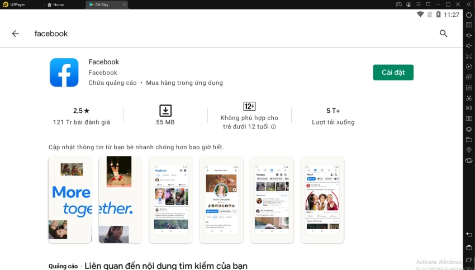Open the operation recorder icon

[x=469, y=67]
